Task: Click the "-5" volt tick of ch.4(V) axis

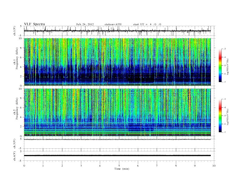Action: [20, 161]
